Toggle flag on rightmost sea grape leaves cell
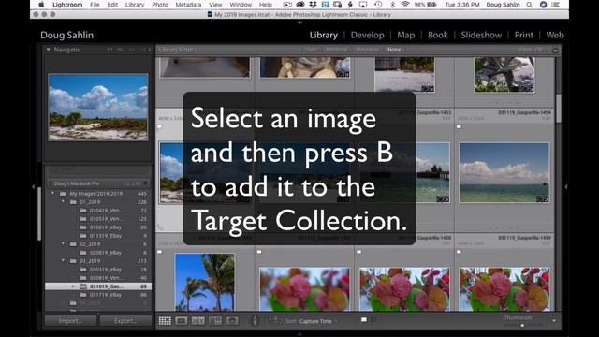This screenshot has width=599, height=337. coord(459,252)
